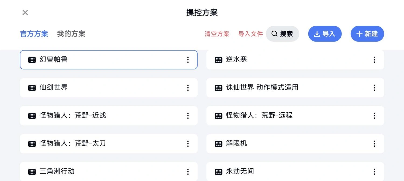The height and width of the screenshot is (181, 404).
Task: Click the blue 导入 button
Action: pyautogui.click(x=325, y=34)
